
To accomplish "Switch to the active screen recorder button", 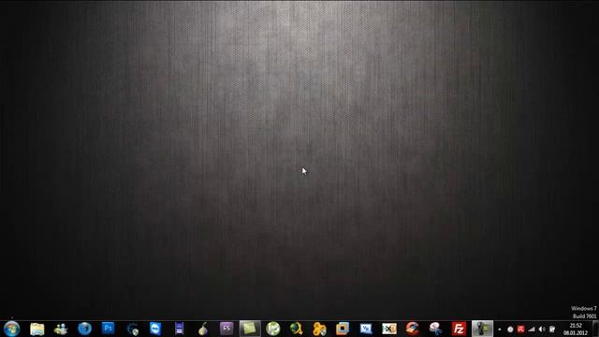I will pos(482,329).
